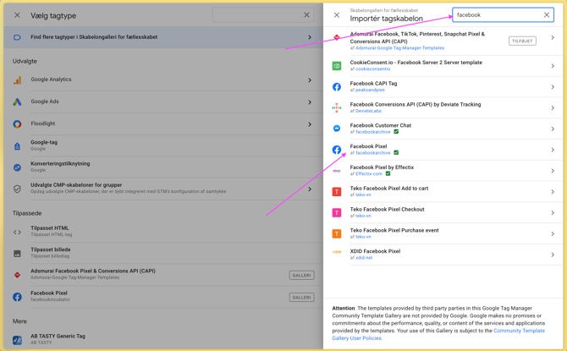Image resolution: width=567 pixels, height=351 pixels.
Task: Click the Tilføjet button on Adsmurai template
Action: (x=522, y=41)
